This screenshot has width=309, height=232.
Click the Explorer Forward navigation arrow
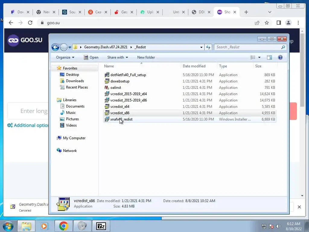tap(64, 47)
